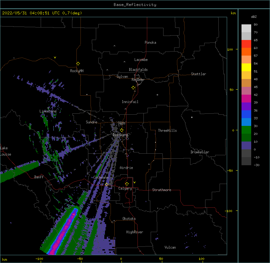Click the dBZ legend heading
This screenshot has height=263, width=270.
(254, 17)
